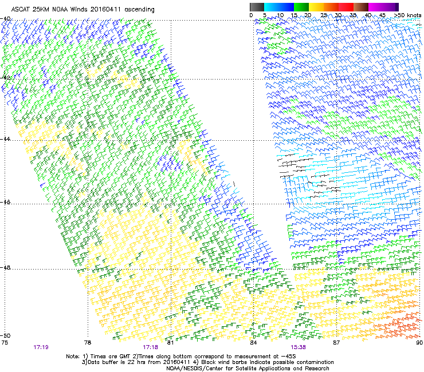This screenshot has height=372, width=424.
Task: Click the 90 longitude axis label
Action: (419, 343)
